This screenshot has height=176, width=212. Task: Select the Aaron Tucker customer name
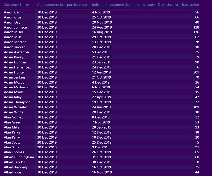click(14, 47)
